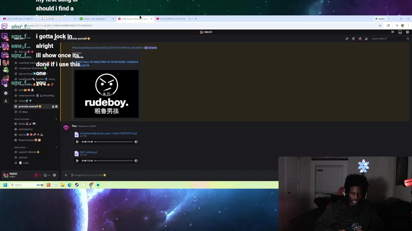Select the promote-yourself channel
The width and height of the screenshot is (412, 231).
(x=35, y=107)
